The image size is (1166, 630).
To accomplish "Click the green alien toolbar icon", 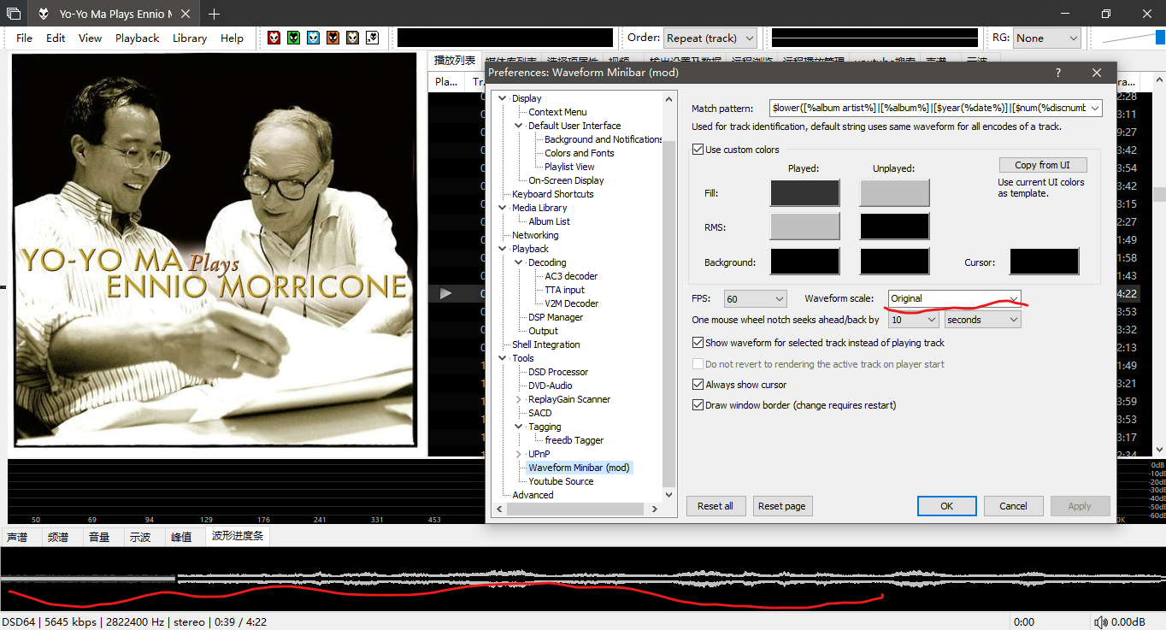I will (293, 38).
